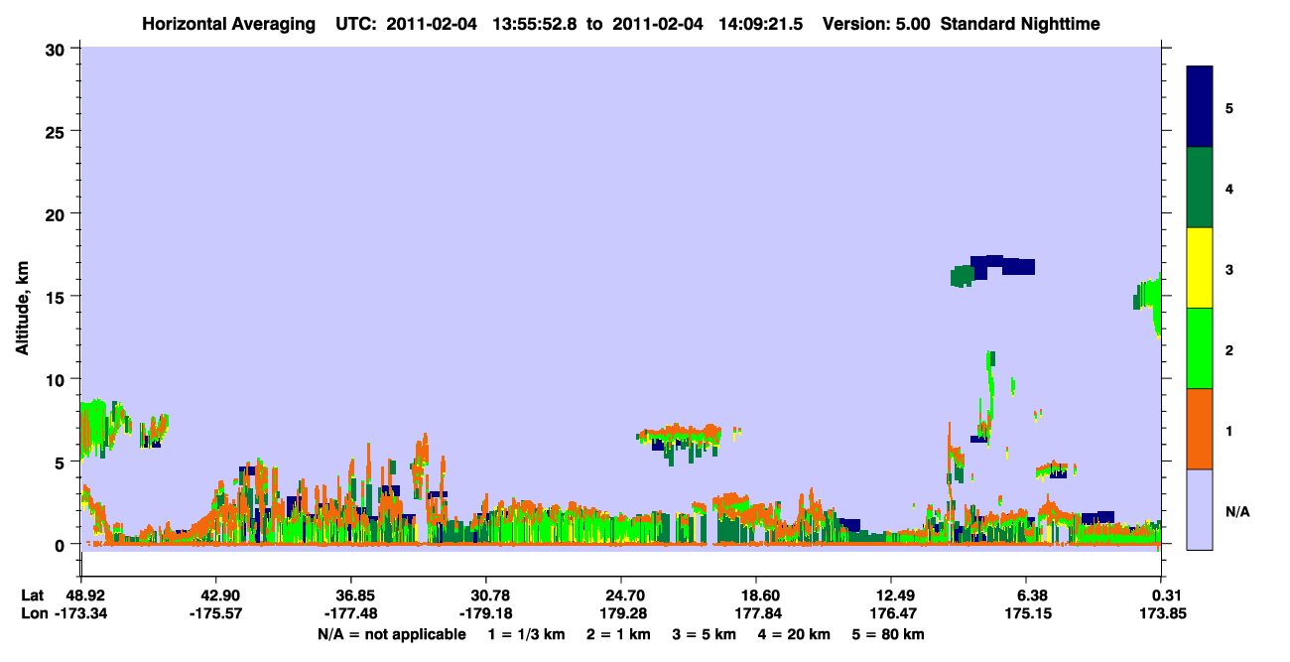Image resolution: width=1290 pixels, height=662 pixels.
Task: Click the altitude tick label '20'
Action: (x=57, y=213)
